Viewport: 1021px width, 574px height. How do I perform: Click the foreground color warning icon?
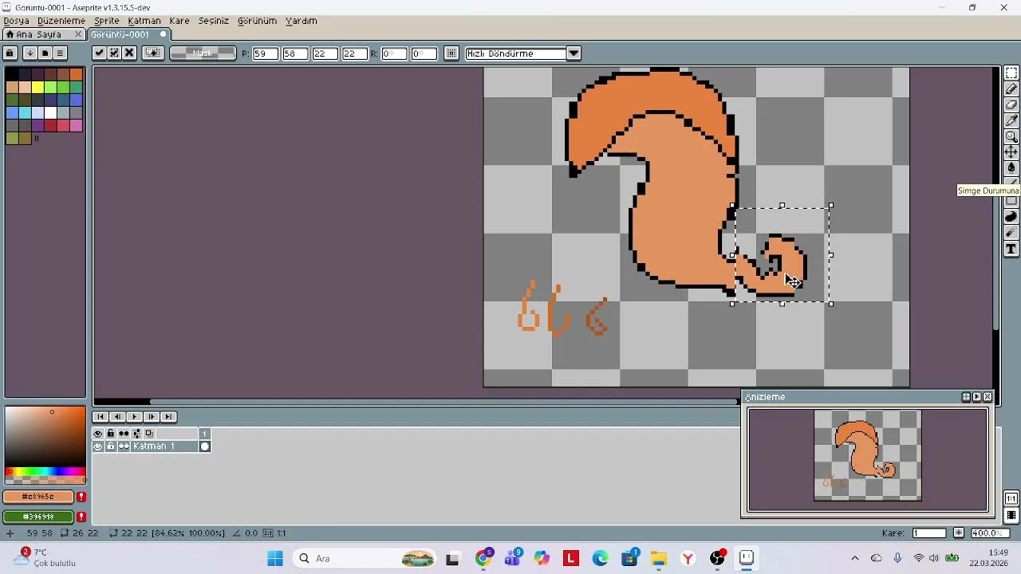(x=81, y=497)
